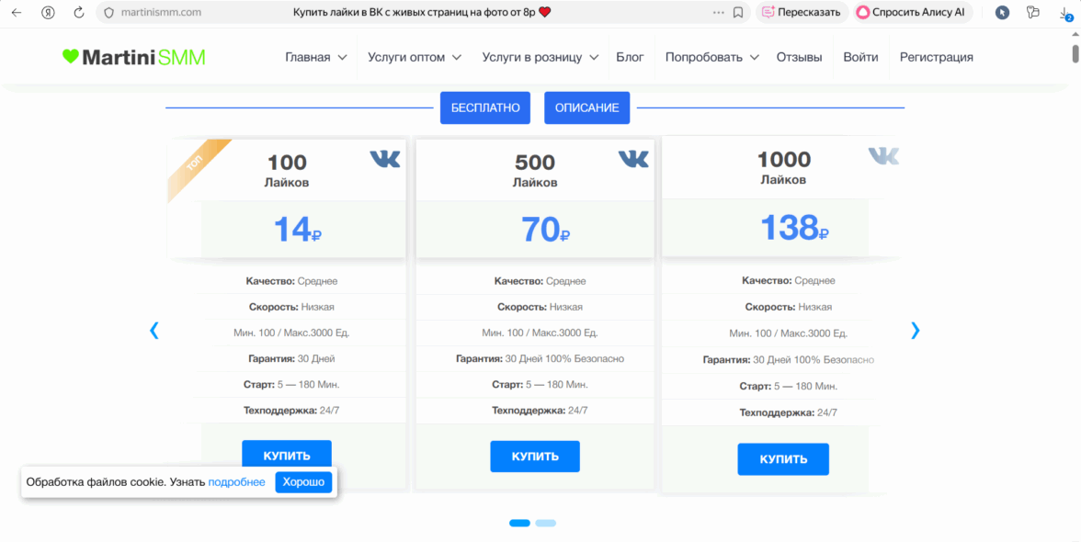The width and height of the screenshot is (1081, 542).
Task: Open the Yandex home icon
Action: click(48, 13)
